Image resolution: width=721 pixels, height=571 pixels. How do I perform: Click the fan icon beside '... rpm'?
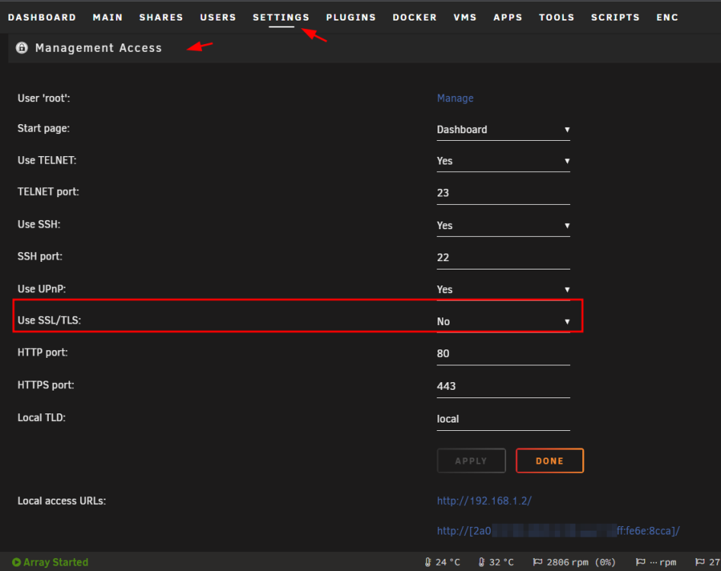click(640, 563)
